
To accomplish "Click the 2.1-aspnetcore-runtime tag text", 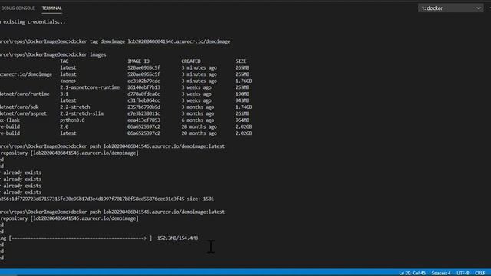I will pyautogui.click(x=90, y=87).
